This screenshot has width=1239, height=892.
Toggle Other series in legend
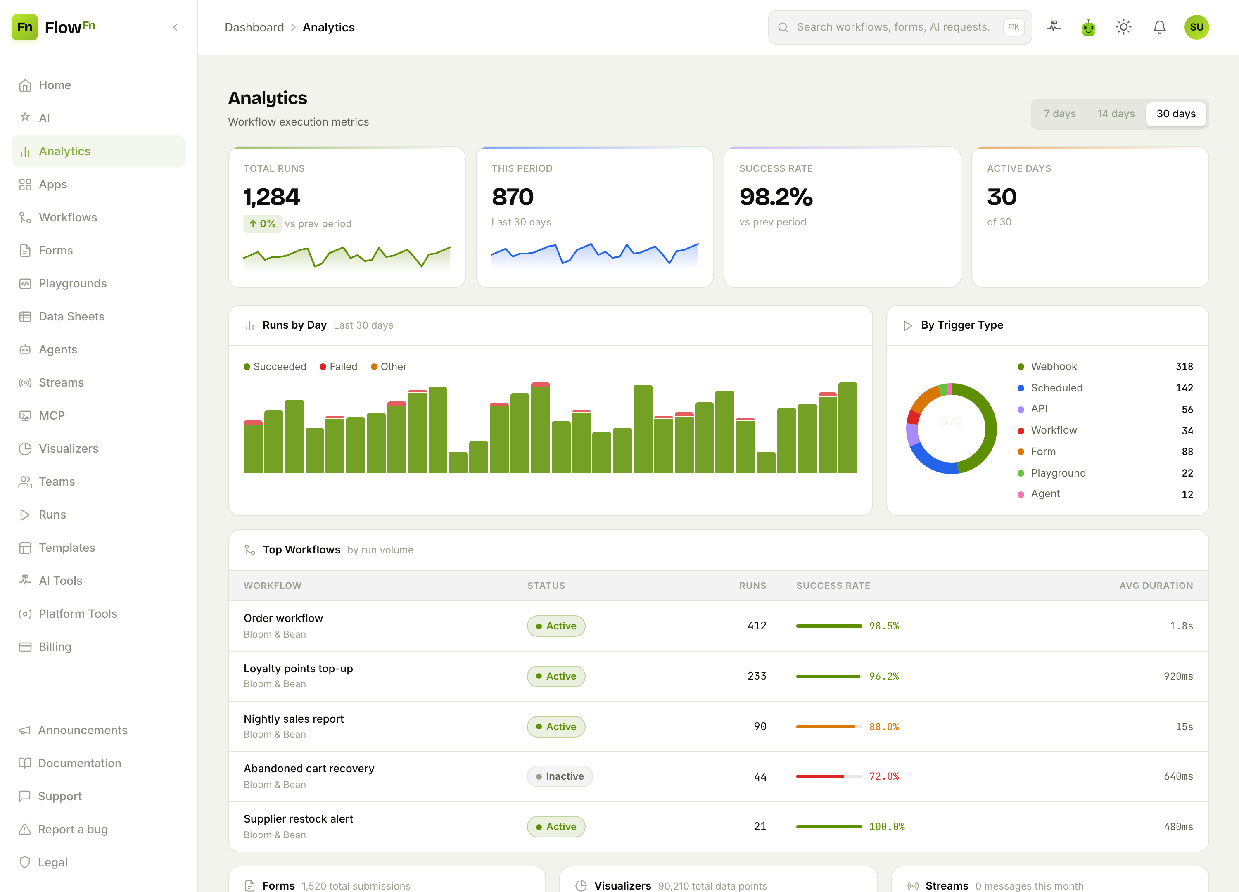coord(388,367)
